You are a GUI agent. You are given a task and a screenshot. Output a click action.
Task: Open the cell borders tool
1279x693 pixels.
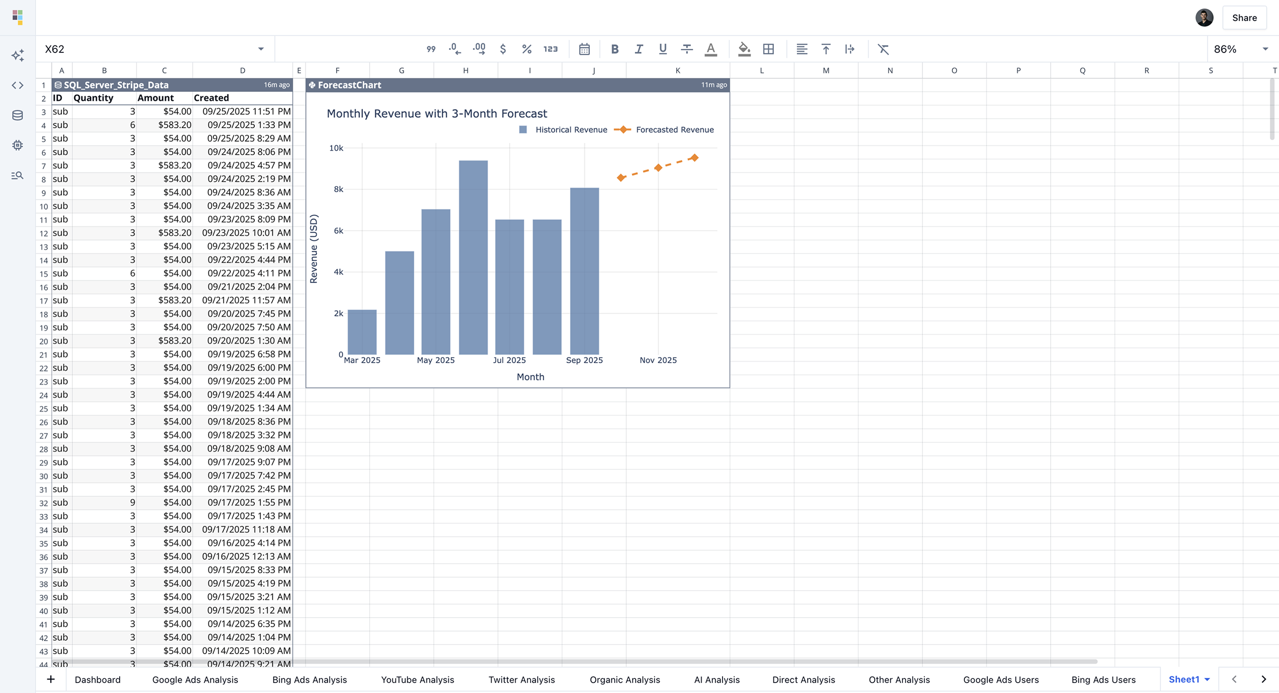click(x=768, y=49)
